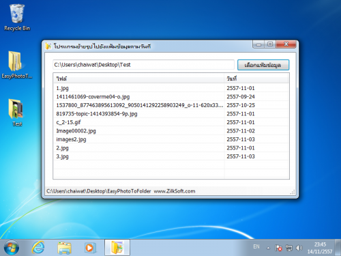
Task: Open the clock showing 23:45
Action: point(320,248)
